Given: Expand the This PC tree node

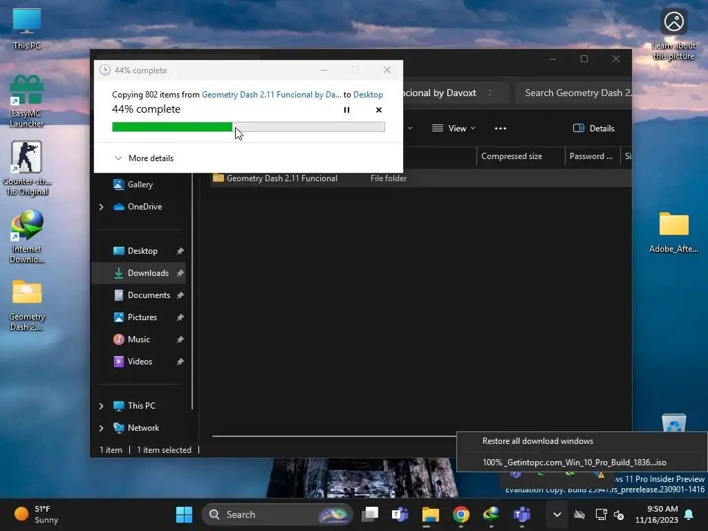Looking at the screenshot, I should tap(101, 406).
